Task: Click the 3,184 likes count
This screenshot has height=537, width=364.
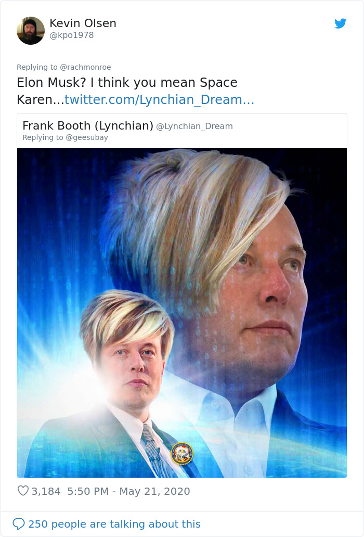Action: [x=46, y=491]
